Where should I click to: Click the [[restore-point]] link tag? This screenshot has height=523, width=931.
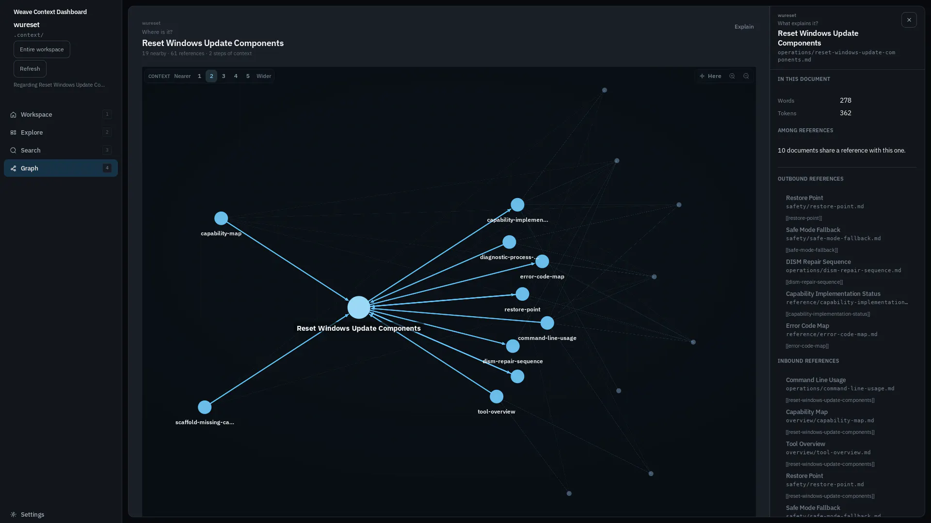pyautogui.click(x=803, y=218)
